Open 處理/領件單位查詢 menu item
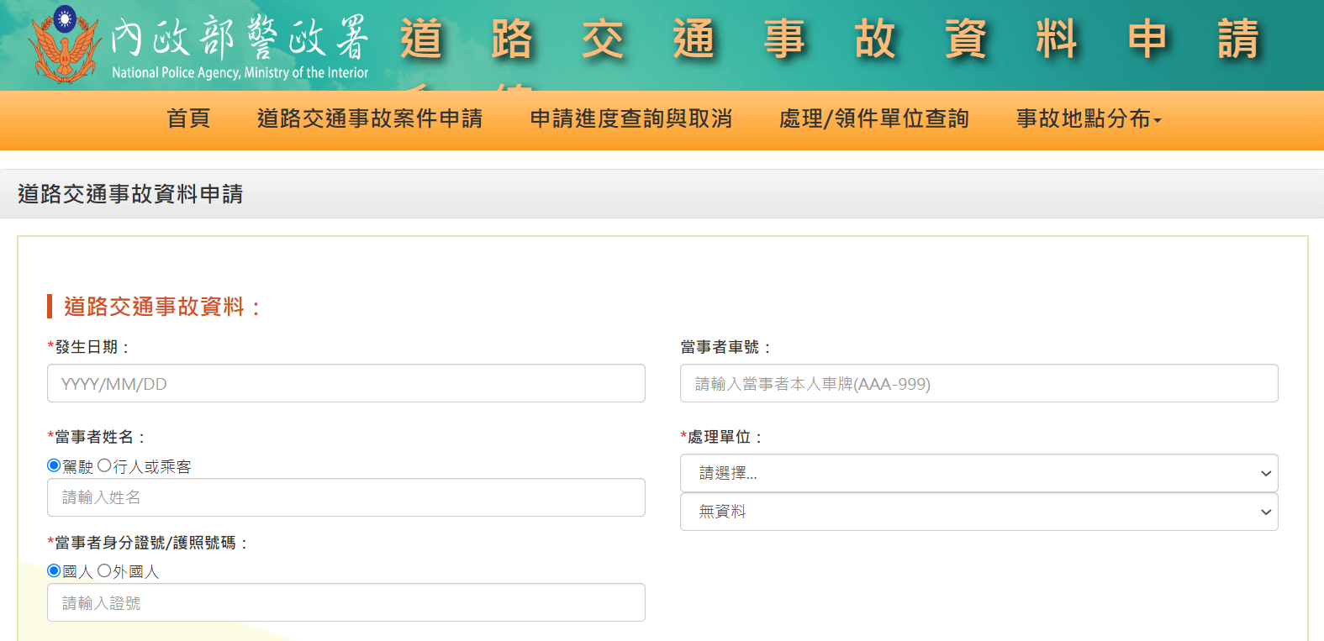Image resolution: width=1324 pixels, height=641 pixels. click(x=874, y=118)
